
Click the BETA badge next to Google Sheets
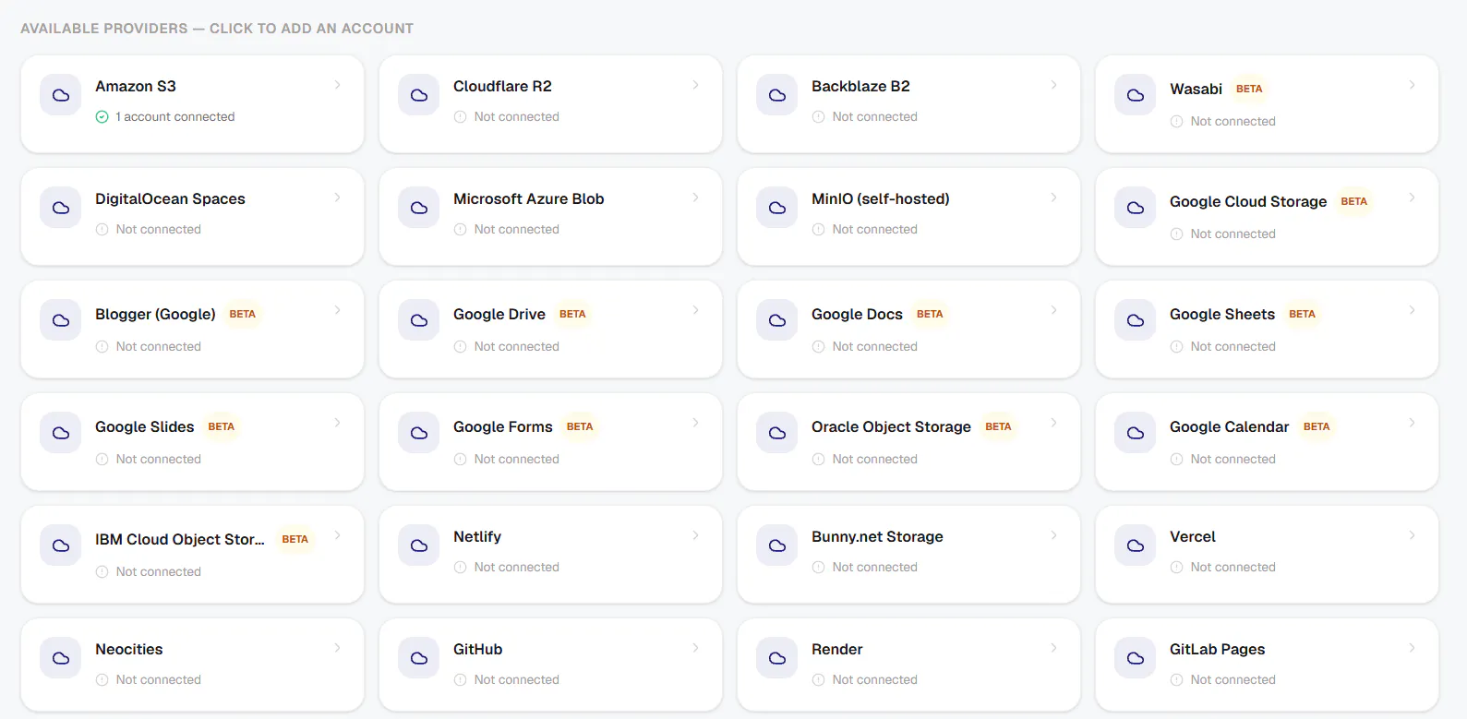click(1303, 314)
